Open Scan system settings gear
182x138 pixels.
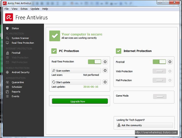105,70
